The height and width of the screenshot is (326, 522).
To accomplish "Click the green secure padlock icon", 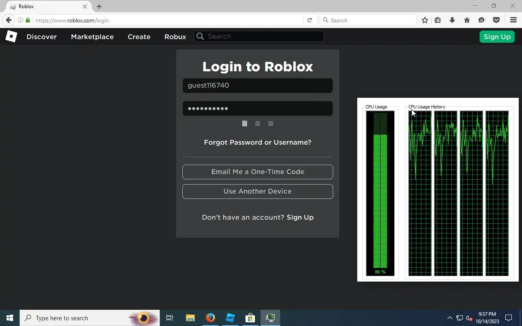I will tap(28, 20).
